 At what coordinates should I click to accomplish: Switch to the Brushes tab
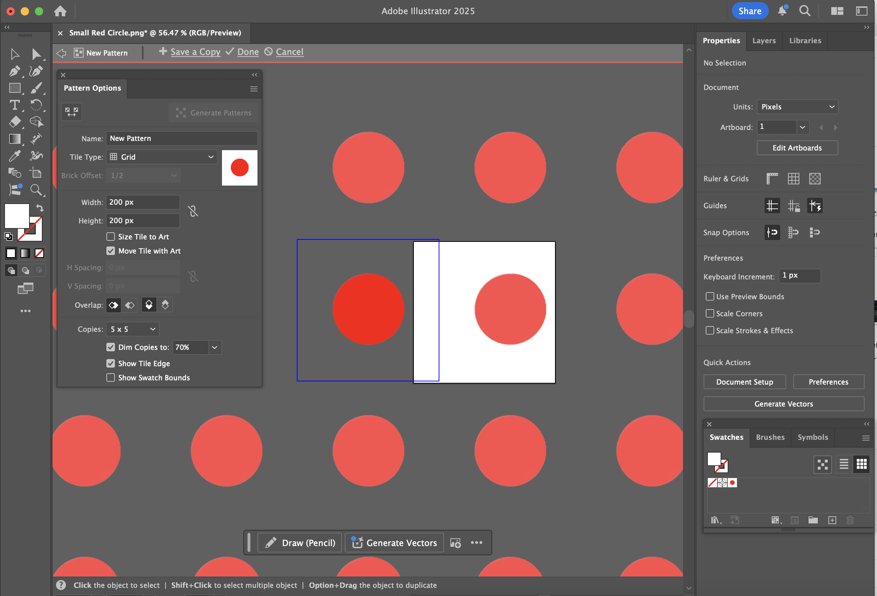coord(770,437)
